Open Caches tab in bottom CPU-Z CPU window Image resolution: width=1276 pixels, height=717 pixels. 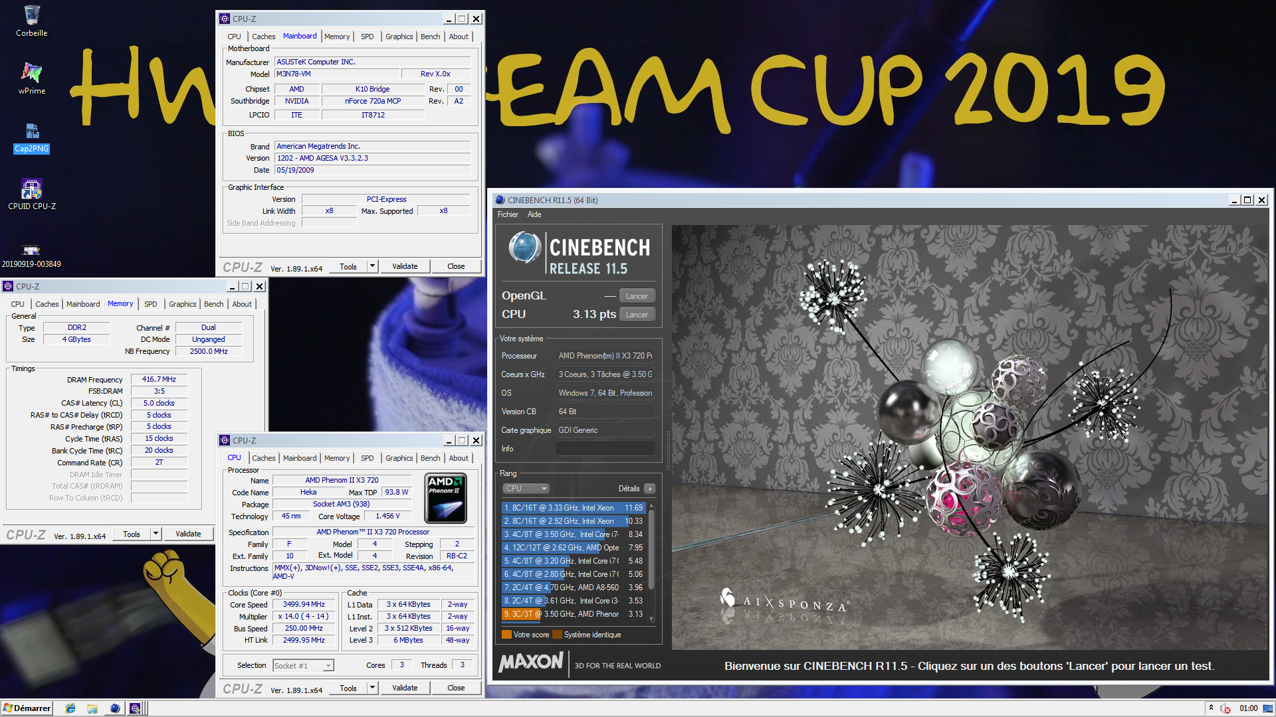263,458
